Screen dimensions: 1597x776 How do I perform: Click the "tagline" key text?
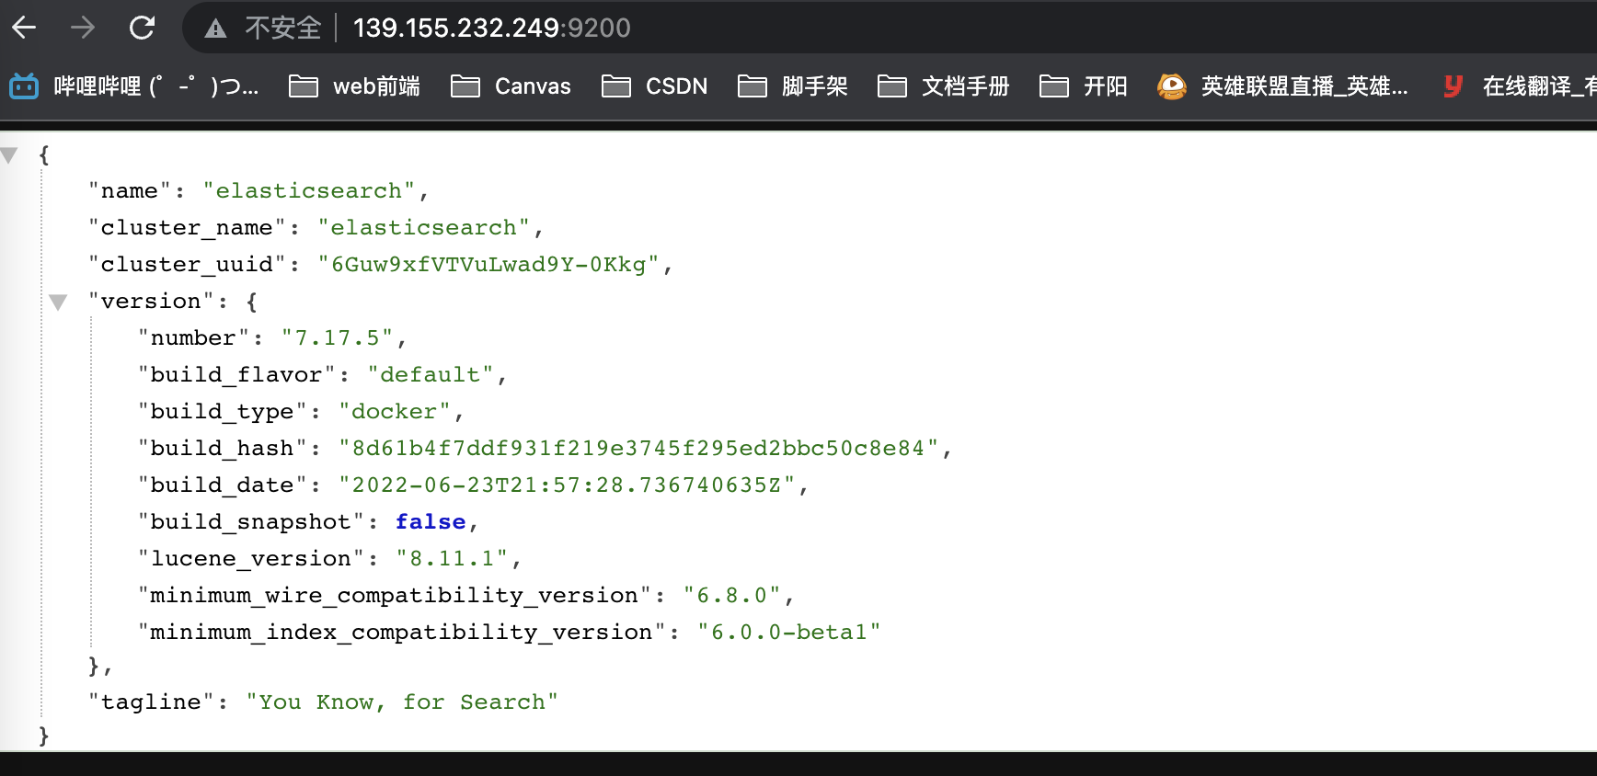(151, 702)
